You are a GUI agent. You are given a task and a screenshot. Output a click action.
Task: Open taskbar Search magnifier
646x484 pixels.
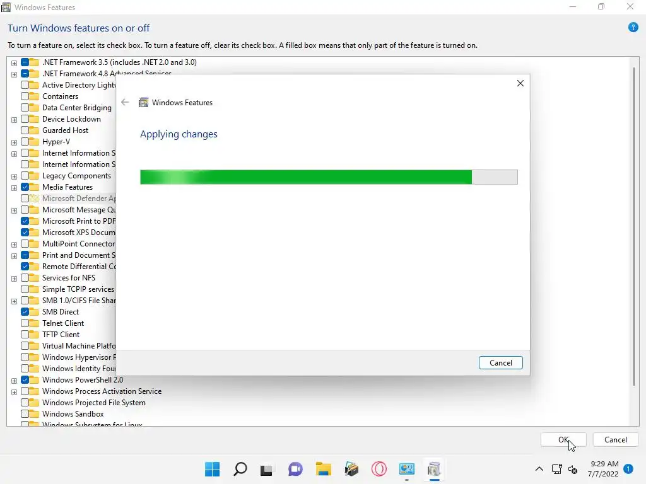pyautogui.click(x=240, y=469)
